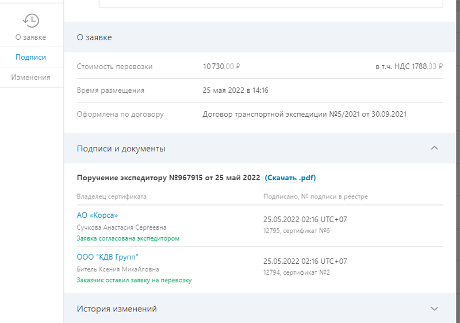
Task: Collapse "Подписи и документы" using the chevron
Action: click(x=434, y=149)
